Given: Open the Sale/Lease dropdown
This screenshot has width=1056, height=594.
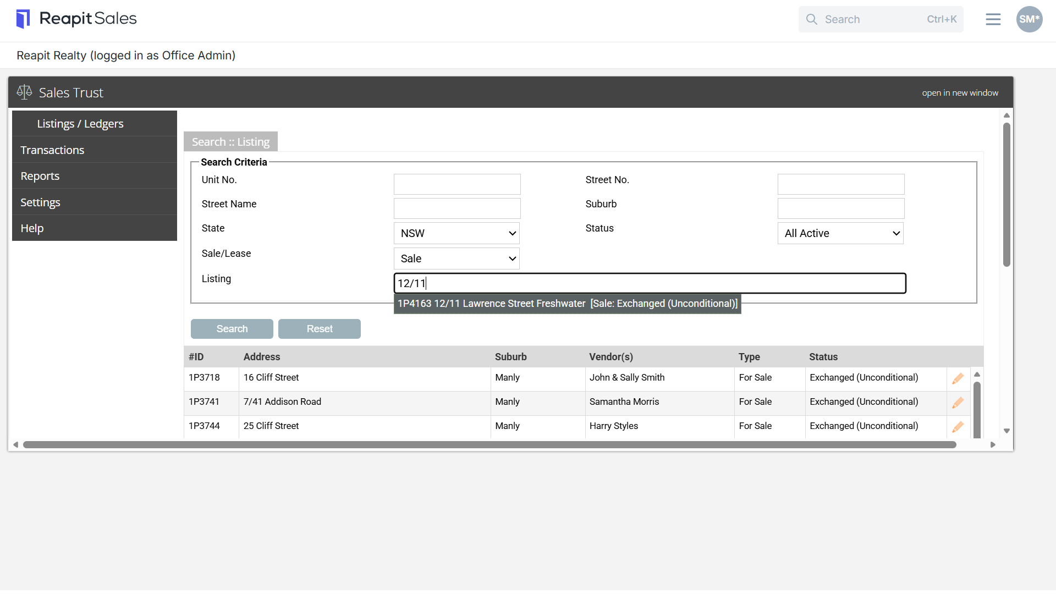Looking at the screenshot, I should pyautogui.click(x=457, y=258).
